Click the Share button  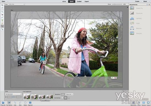(145, 1)
